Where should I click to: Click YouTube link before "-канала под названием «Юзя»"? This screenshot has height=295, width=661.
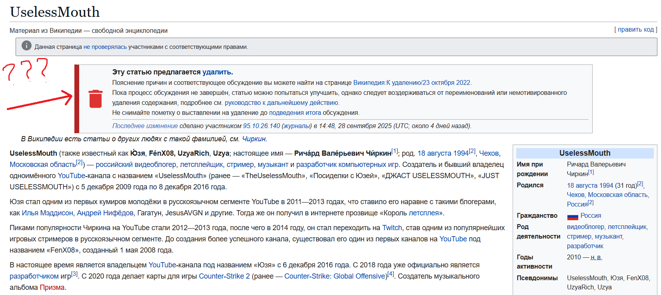(x=162, y=265)
